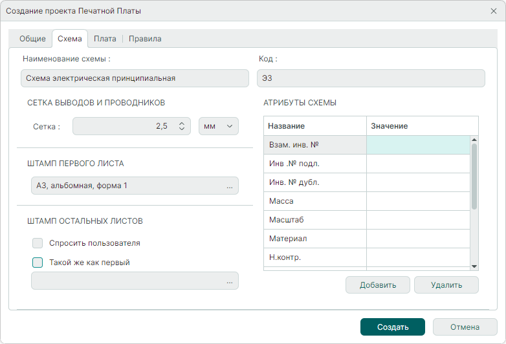Viewport: 506px width, 344px height.
Task: Click Добавить to add attribute
Action: [378, 285]
